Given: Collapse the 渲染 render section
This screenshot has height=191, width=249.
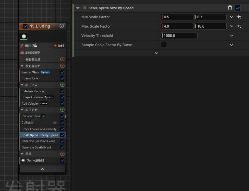Looking at the screenshot, I should [x=22, y=154].
